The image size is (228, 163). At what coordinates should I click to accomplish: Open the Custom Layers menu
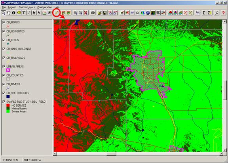[x=27, y=7]
